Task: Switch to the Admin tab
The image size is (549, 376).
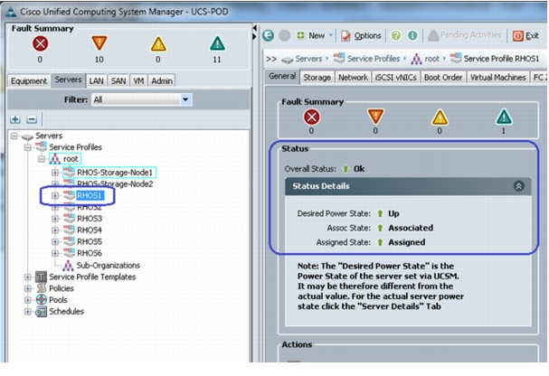Action: point(162,80)
